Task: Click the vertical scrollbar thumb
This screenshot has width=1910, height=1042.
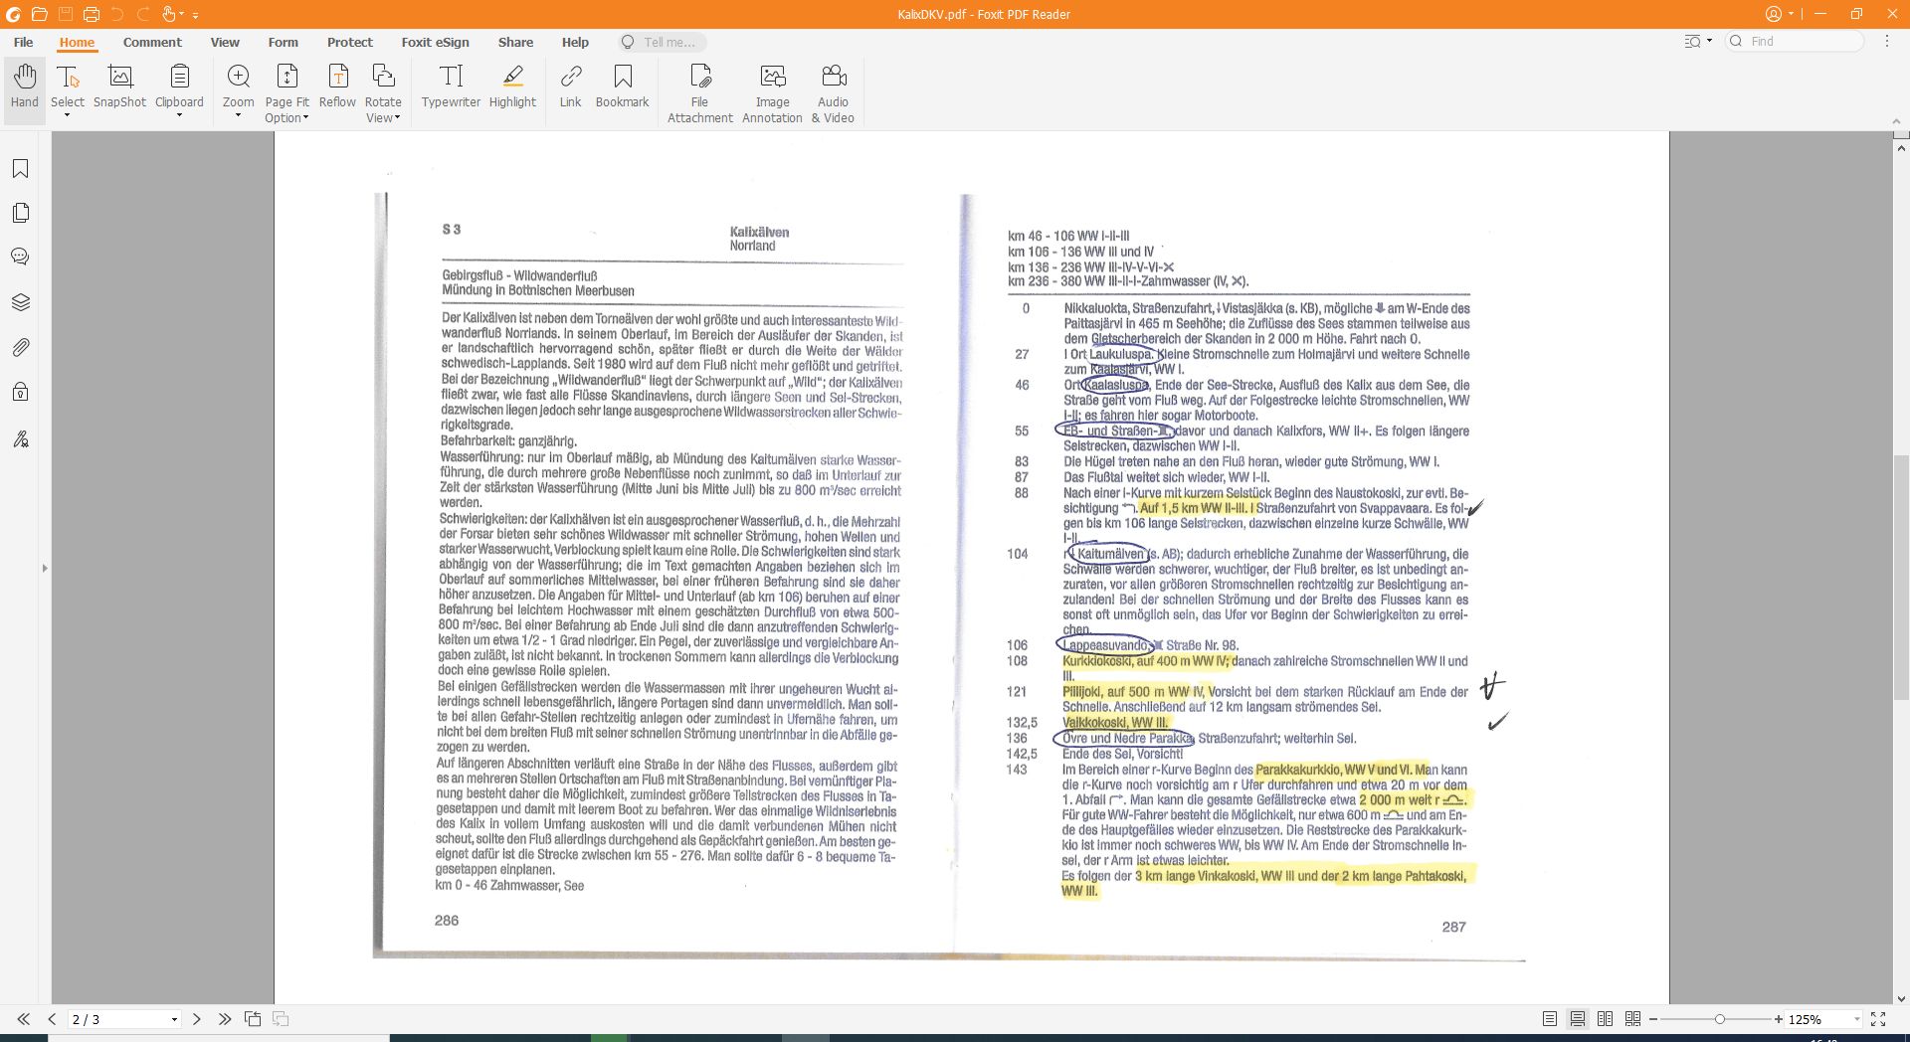Action: click(x=1901, y=577)
